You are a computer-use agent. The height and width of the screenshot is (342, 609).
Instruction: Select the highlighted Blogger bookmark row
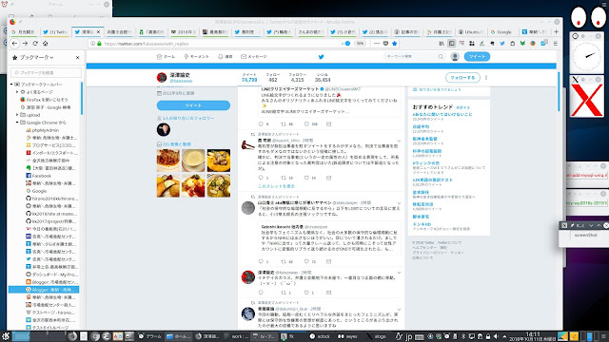point(44,290)
